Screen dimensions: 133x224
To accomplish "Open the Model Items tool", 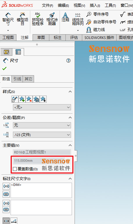I will coord(22,19).
